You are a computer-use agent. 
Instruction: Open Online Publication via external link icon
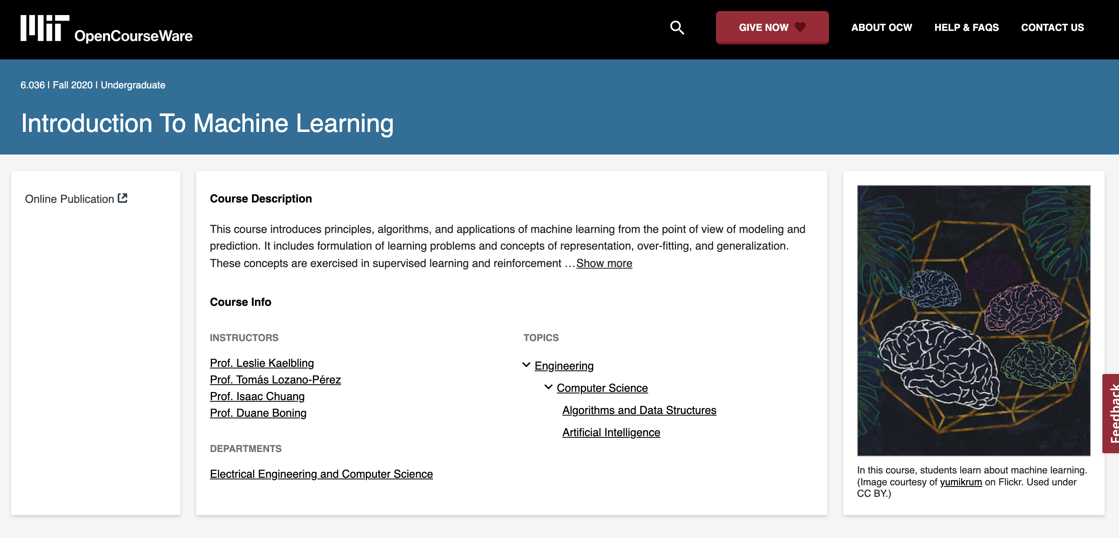tap(123, 198)
